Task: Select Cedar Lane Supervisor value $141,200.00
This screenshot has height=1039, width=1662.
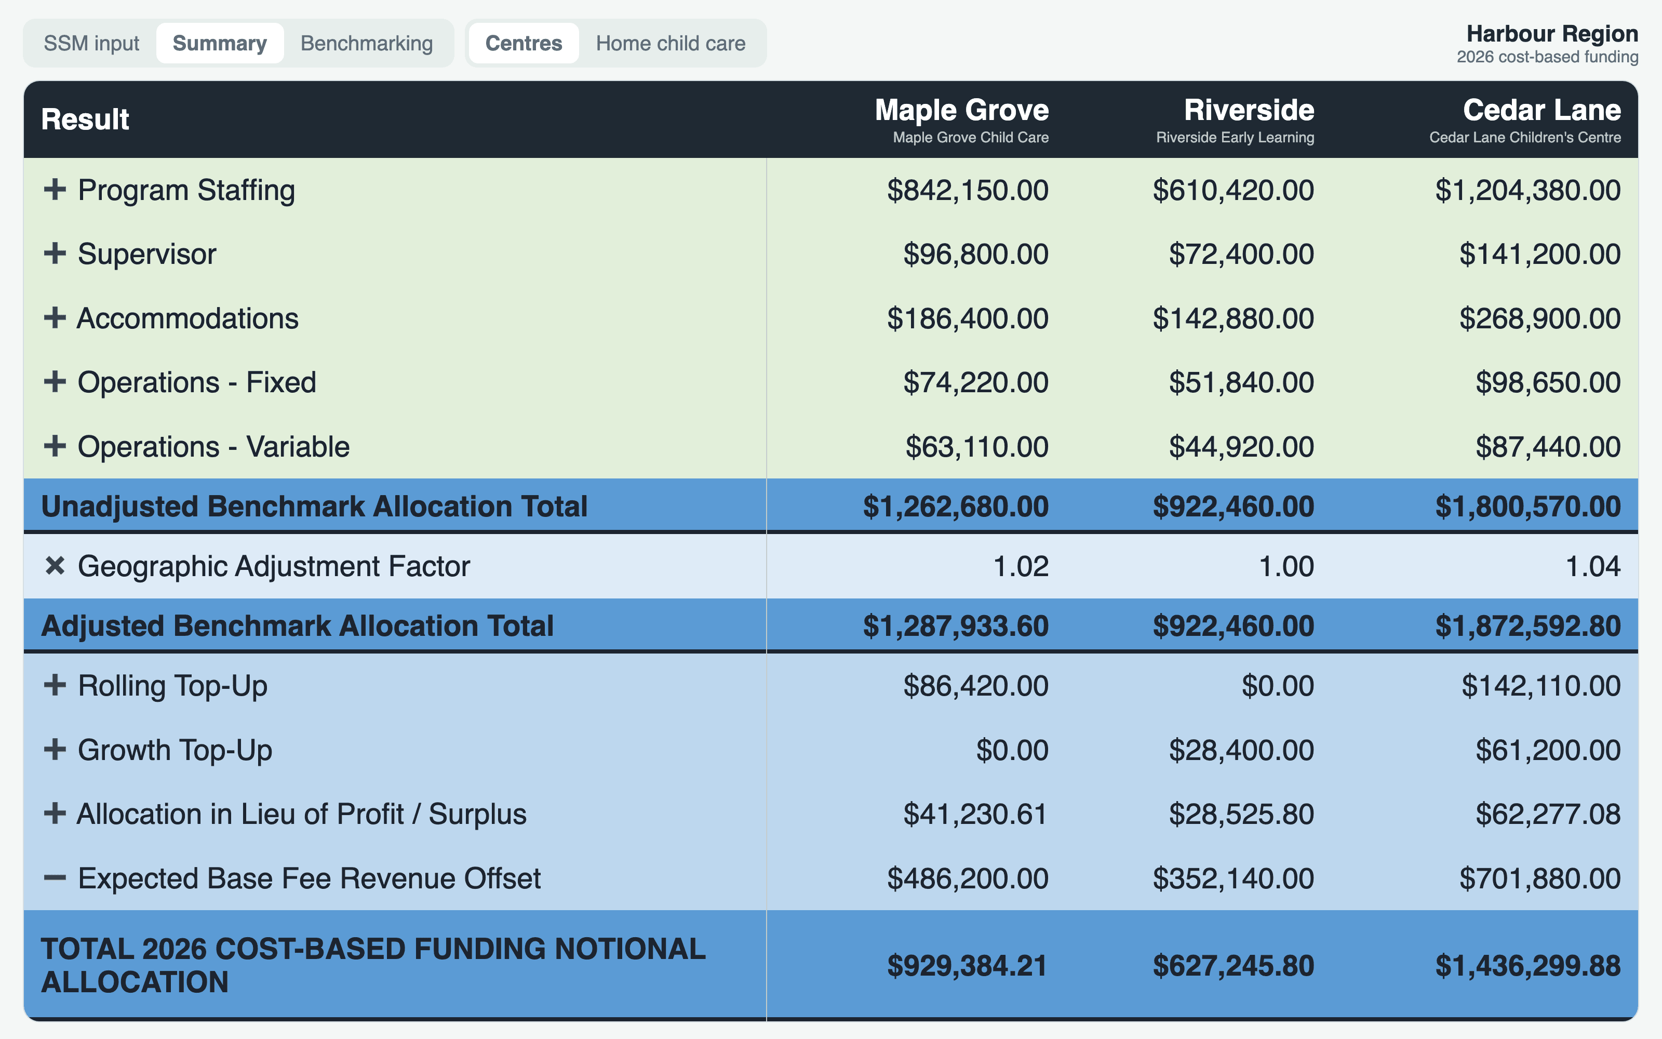Action: point(1540,254)
